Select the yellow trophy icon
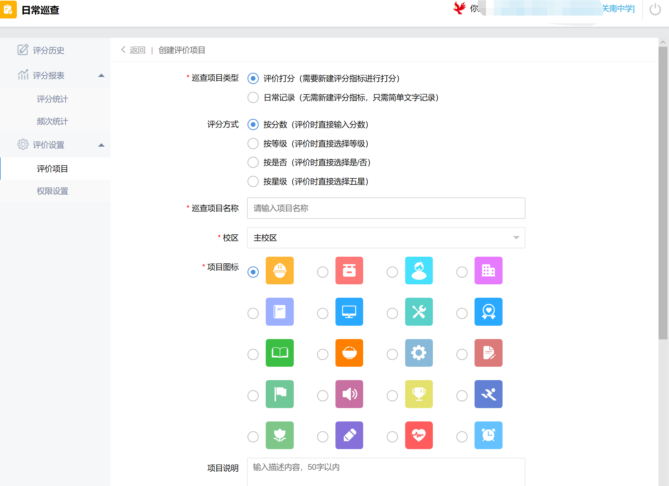Image resolution: width=669 pixels, height=486 pixels. coord(419,394)
